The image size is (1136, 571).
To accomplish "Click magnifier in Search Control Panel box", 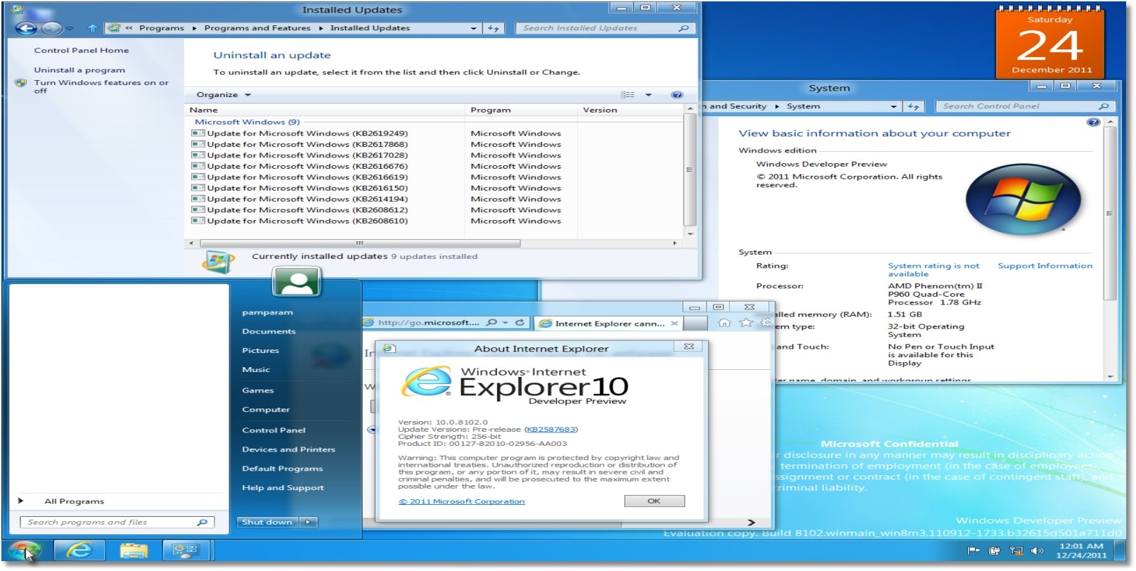I will [x=1103, y=106].
